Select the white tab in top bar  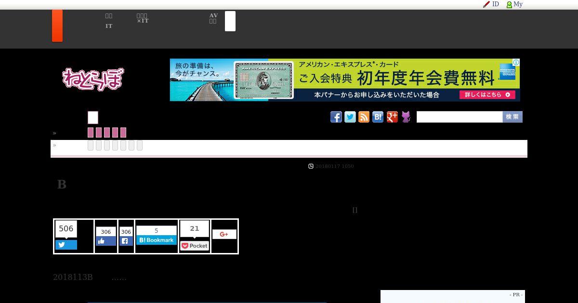click(x=230, y=21)
